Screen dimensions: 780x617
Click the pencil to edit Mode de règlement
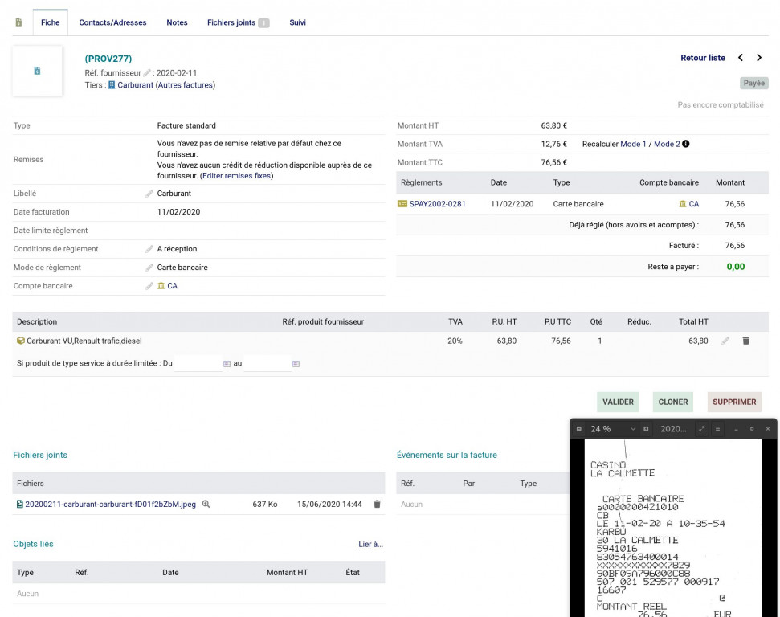coord(149,268)
